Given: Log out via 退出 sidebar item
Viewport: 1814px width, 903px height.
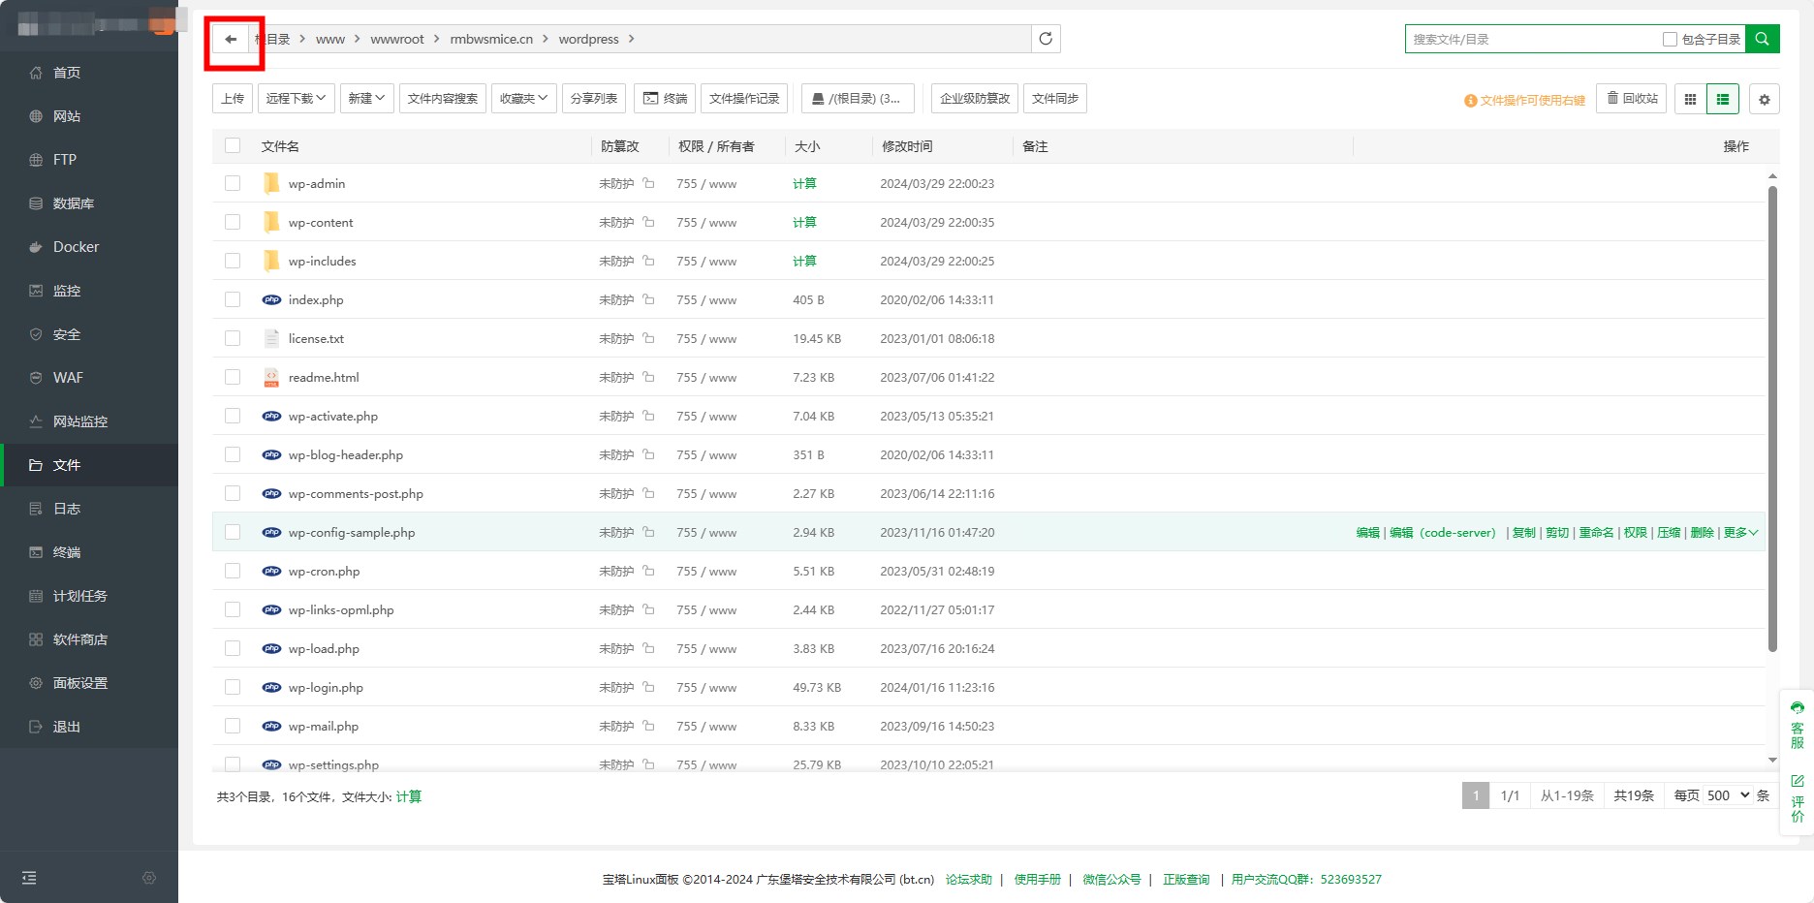Looking at the screenshot, I should 89,727.
